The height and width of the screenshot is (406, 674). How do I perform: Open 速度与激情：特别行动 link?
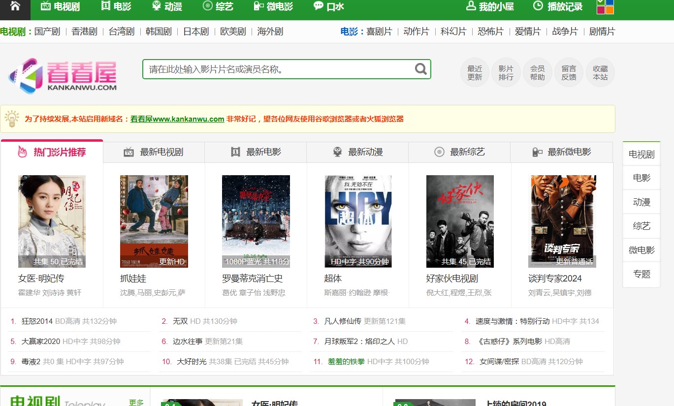(512, 321)
